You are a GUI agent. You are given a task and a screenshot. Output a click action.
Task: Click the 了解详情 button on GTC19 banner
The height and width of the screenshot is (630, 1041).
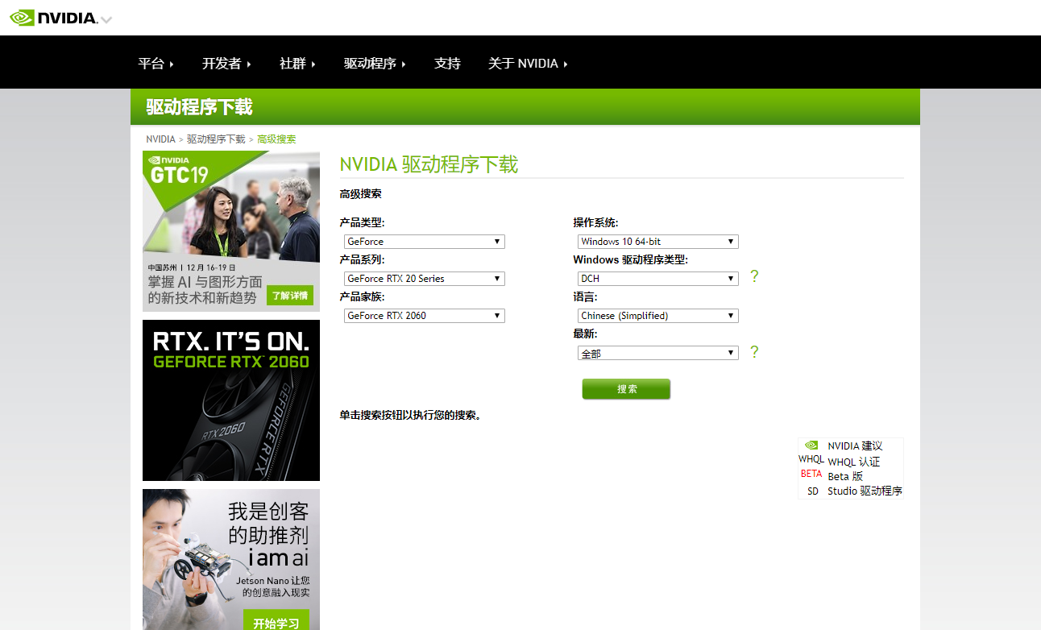[x=290, y=296]
